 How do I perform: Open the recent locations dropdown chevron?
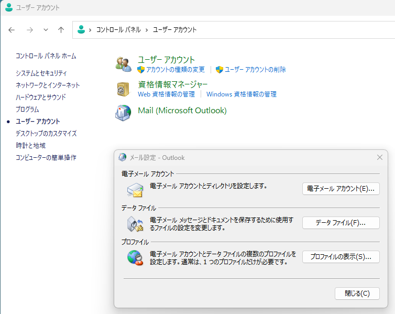coord(46,30)
